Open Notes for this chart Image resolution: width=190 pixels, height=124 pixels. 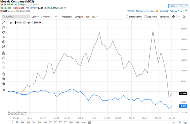[x=131, y=11]
